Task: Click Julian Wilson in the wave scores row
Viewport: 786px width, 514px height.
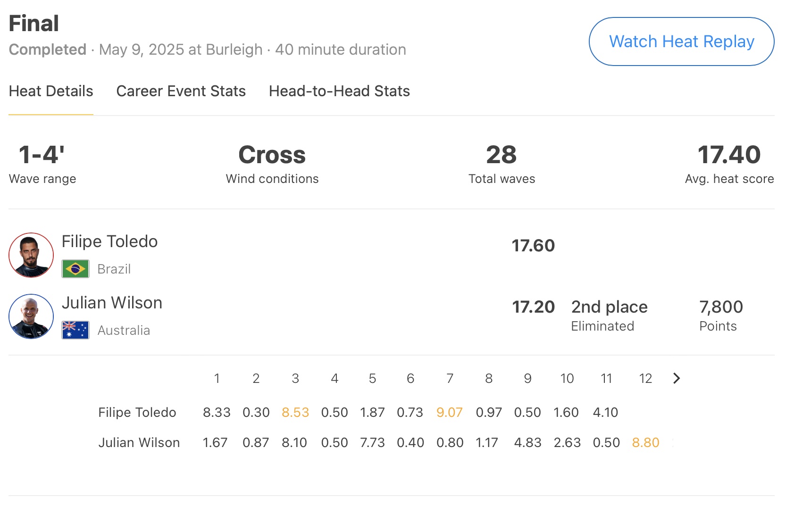Action: click(x=139, y=443)
